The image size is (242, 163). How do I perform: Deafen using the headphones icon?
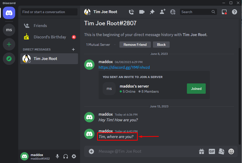pyautogui.click(x=66, y=156)
